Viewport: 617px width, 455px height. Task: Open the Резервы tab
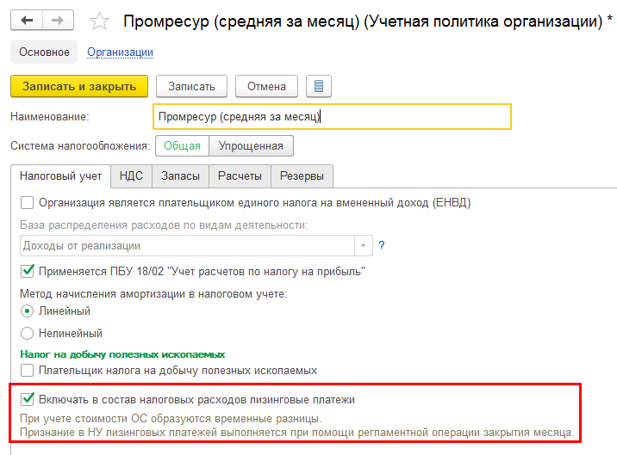pos(302,176)
